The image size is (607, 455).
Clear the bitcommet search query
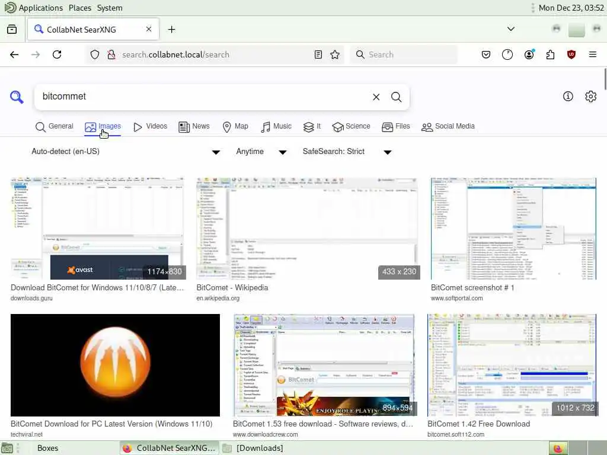coord(376,97)
